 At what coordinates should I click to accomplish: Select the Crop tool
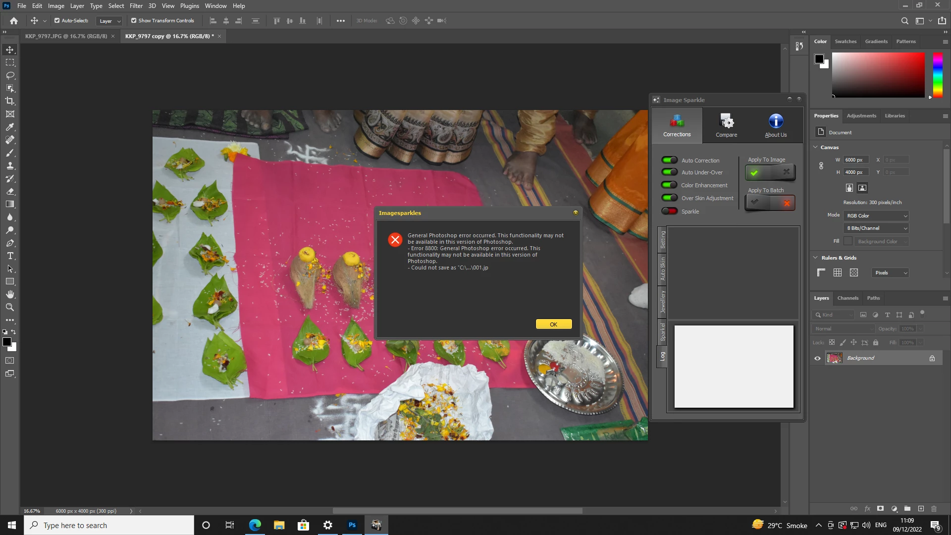pos(10,101)
